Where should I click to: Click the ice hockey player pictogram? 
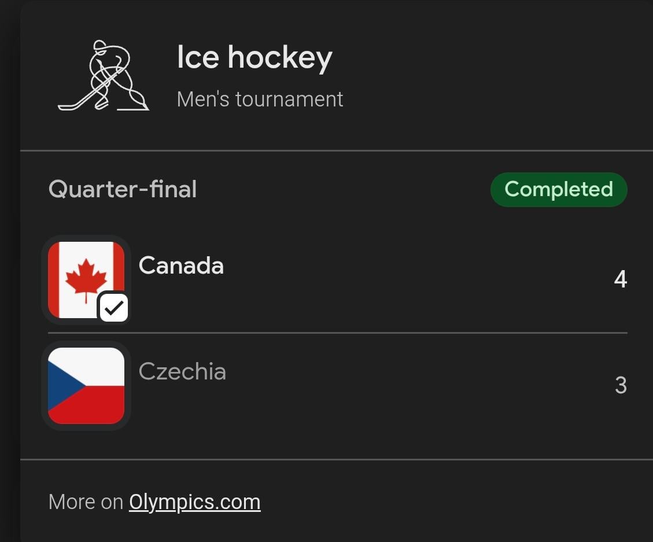[x=104, y=76]
